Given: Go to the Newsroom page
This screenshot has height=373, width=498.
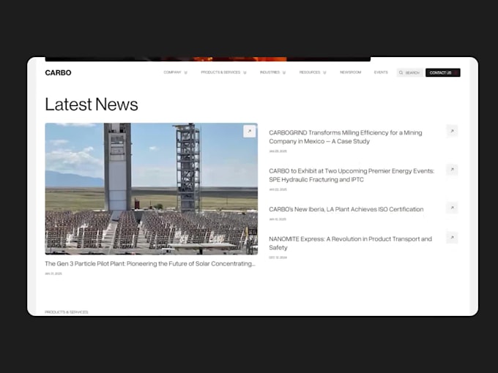Looking at the screenshot, I should [x=350, y=72].
